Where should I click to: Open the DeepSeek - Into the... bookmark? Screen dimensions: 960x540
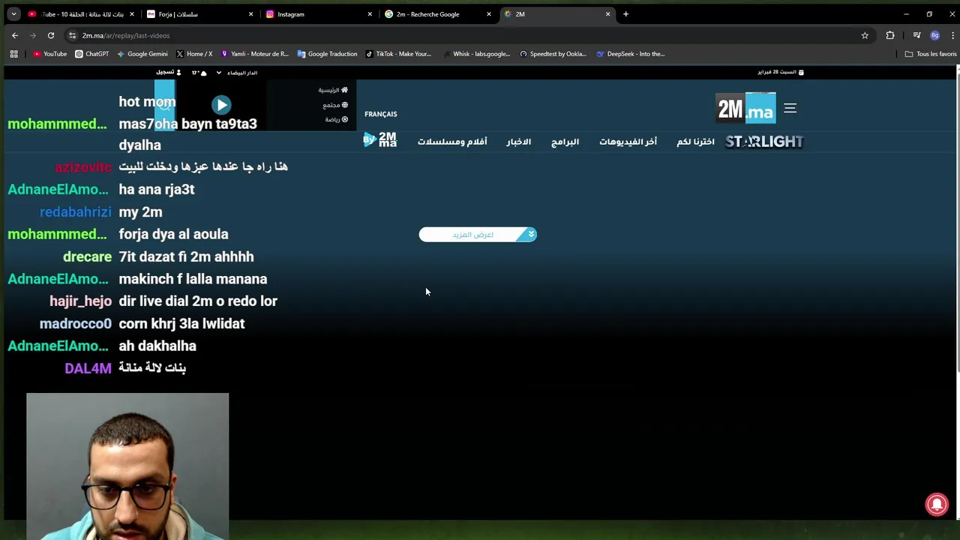(631, 54)
